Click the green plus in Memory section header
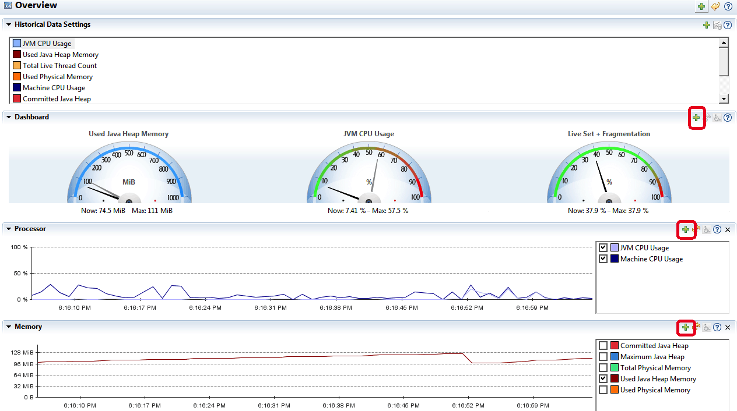The width and height of the screenshot is (737, 411). coord(686,327)
